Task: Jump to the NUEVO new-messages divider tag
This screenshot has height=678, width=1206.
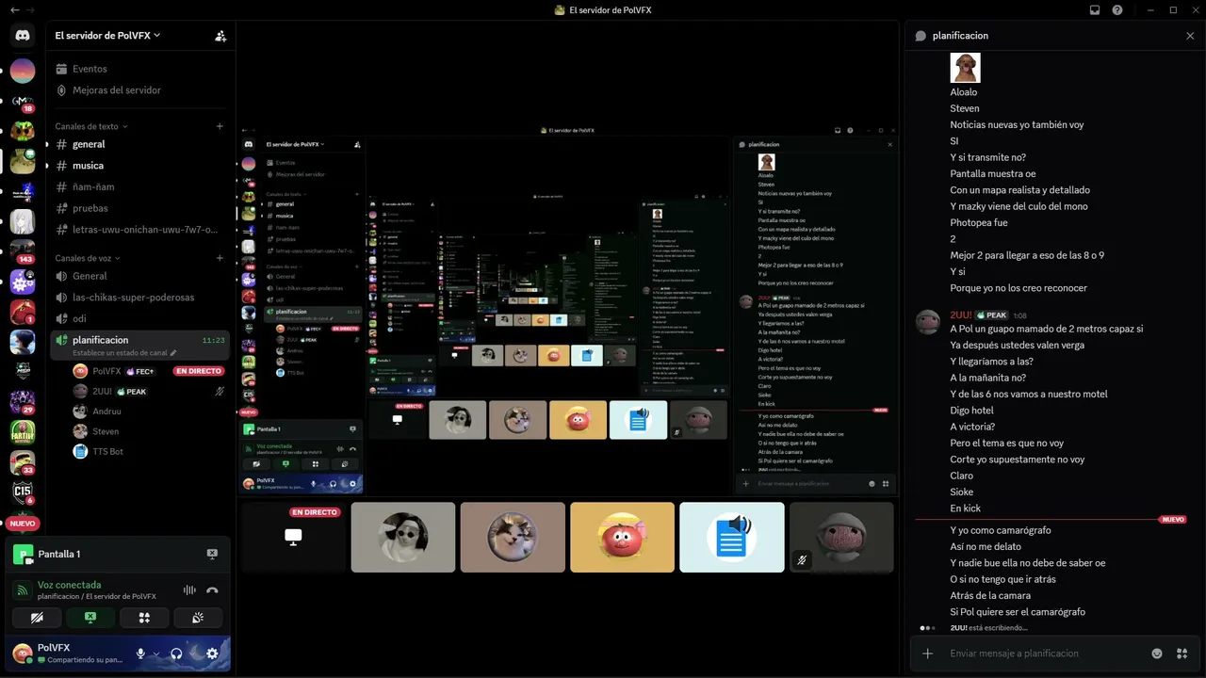Action: pos(1173,520)
